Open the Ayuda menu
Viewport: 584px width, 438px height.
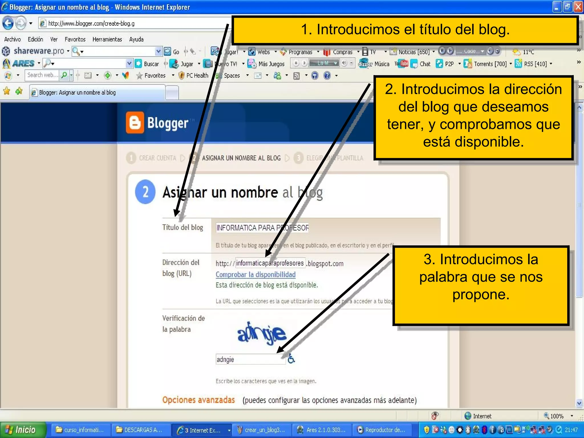[136, 39]
